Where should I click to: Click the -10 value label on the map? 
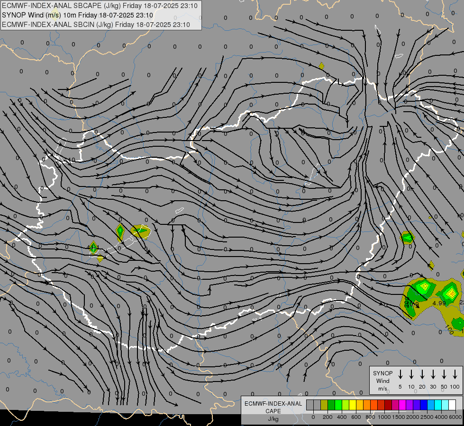(x=70, y=160)
